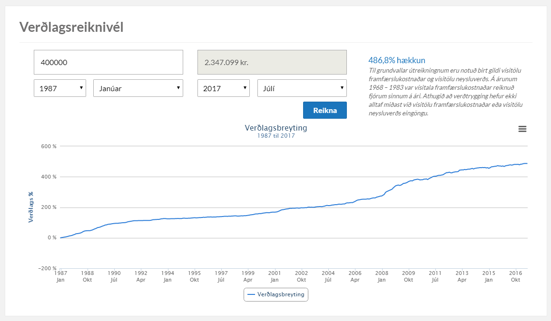Click the 486,8% hækkun result text

tap(396, 60)
